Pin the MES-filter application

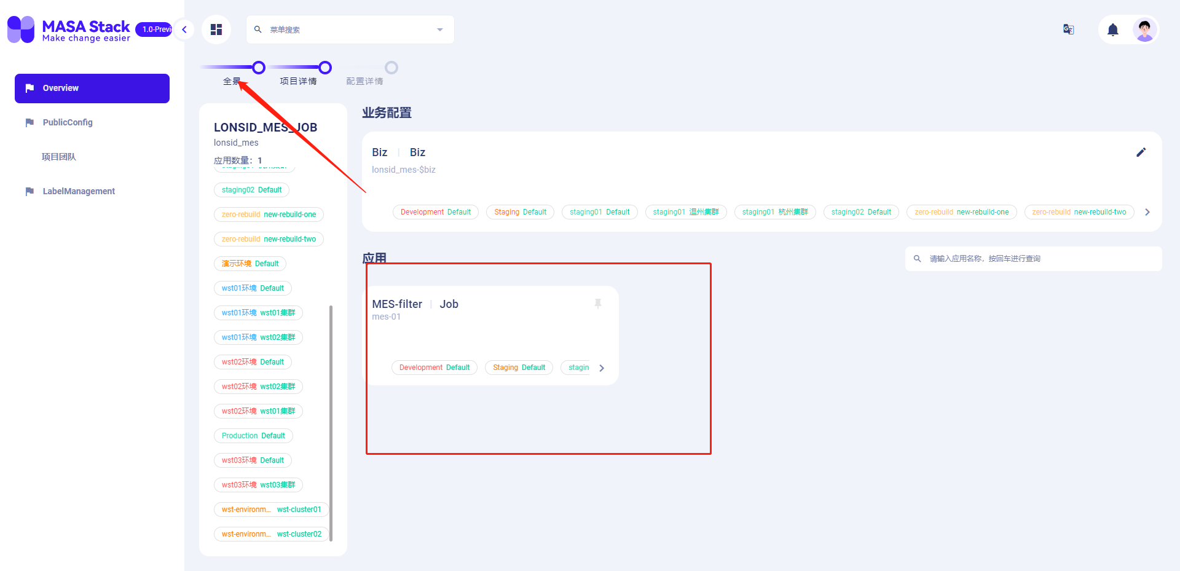coord(598,304)
